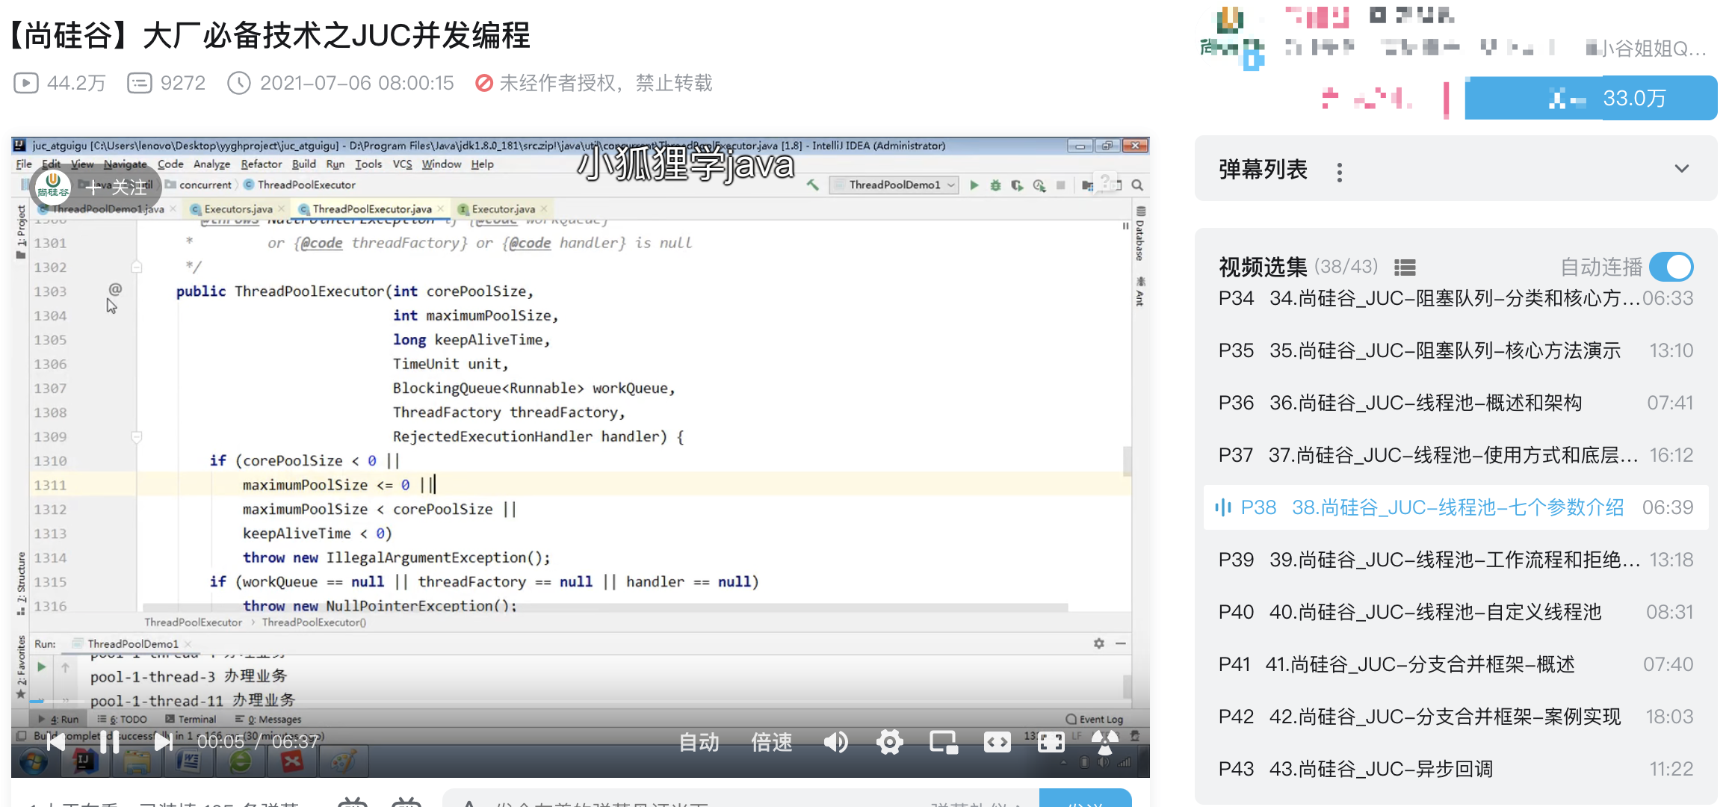Switch to wide-screen mode

coord(997,742)
